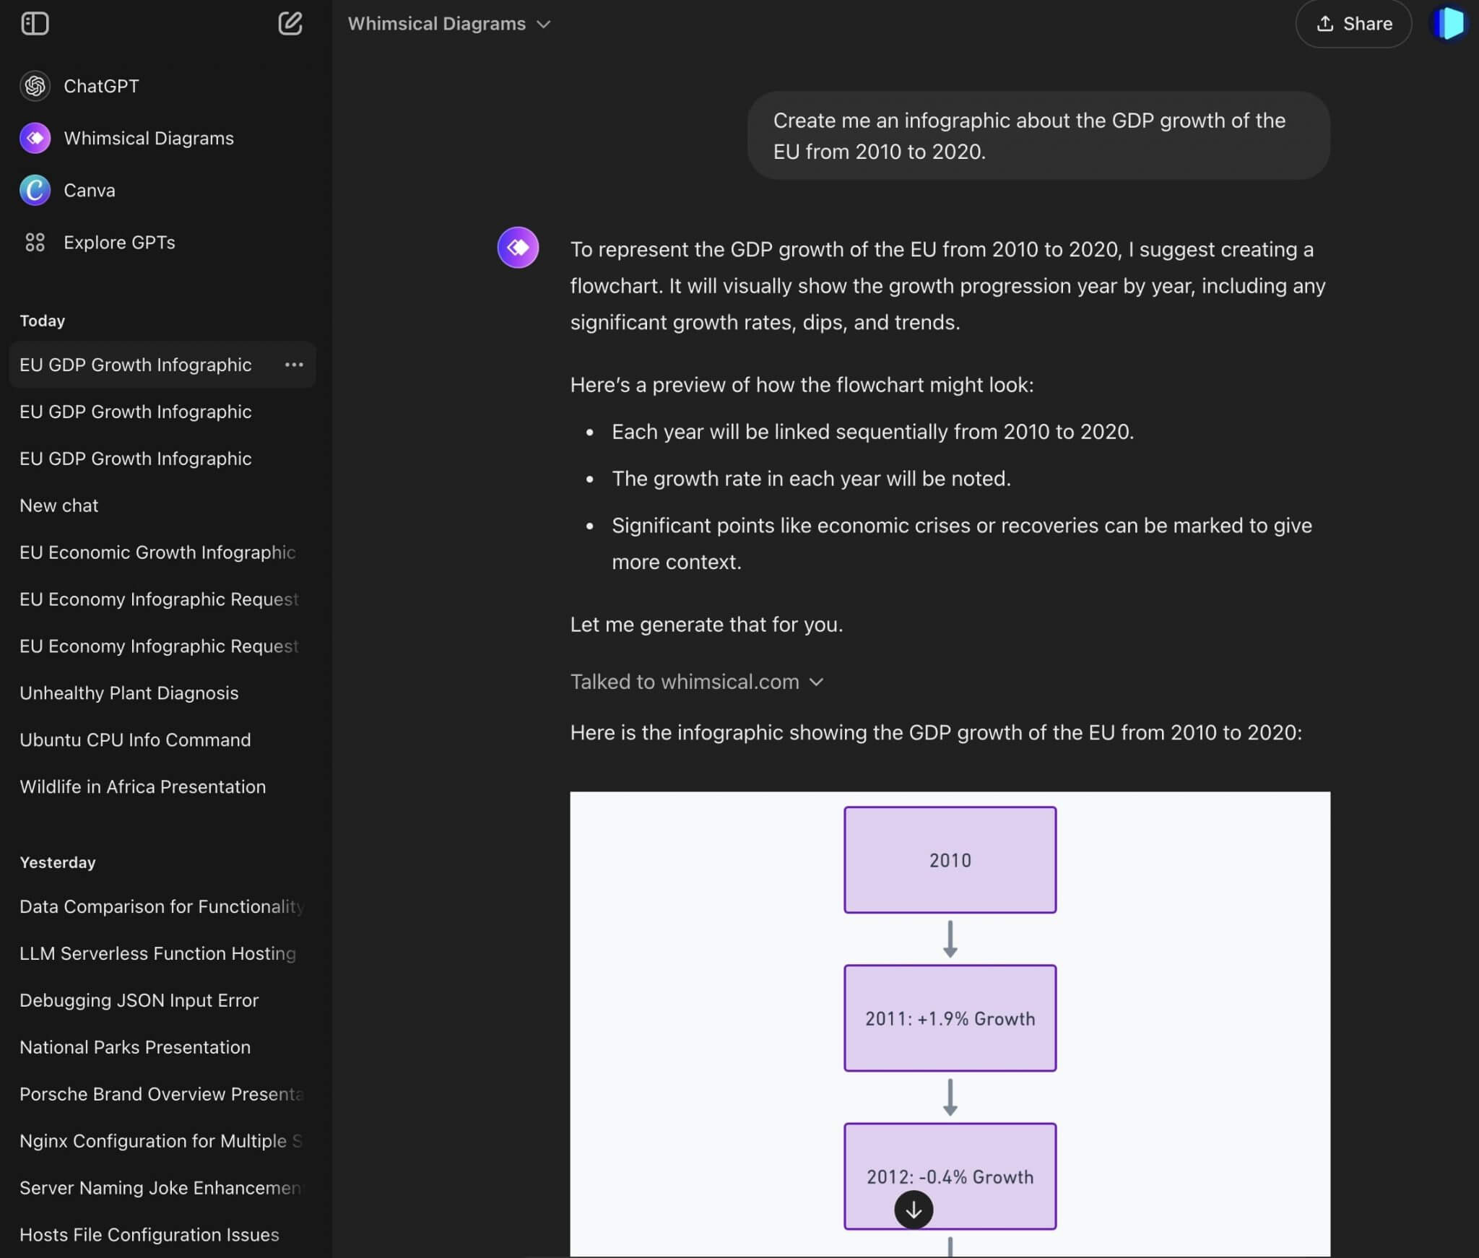Select the Whimsical Diagrams GPT icon
Screen dimensions: 1479x1258
35,137
